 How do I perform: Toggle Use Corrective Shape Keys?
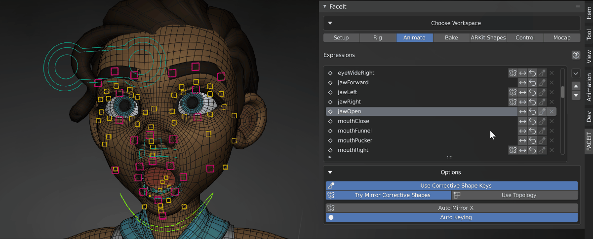pyautogui.click(x=451, y=186)
